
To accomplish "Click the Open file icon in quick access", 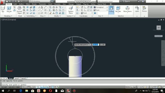I will coord(10,1).
